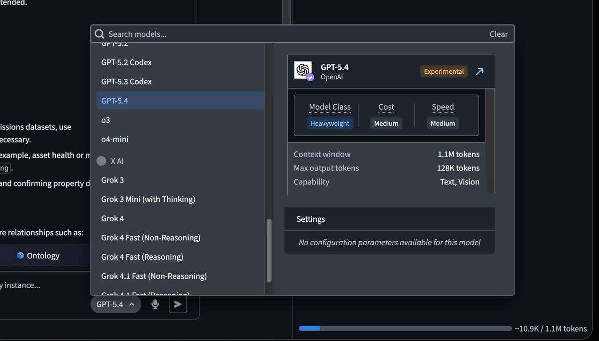Pick Grok 3 model
599x341 pixels.
click(180, 180)
